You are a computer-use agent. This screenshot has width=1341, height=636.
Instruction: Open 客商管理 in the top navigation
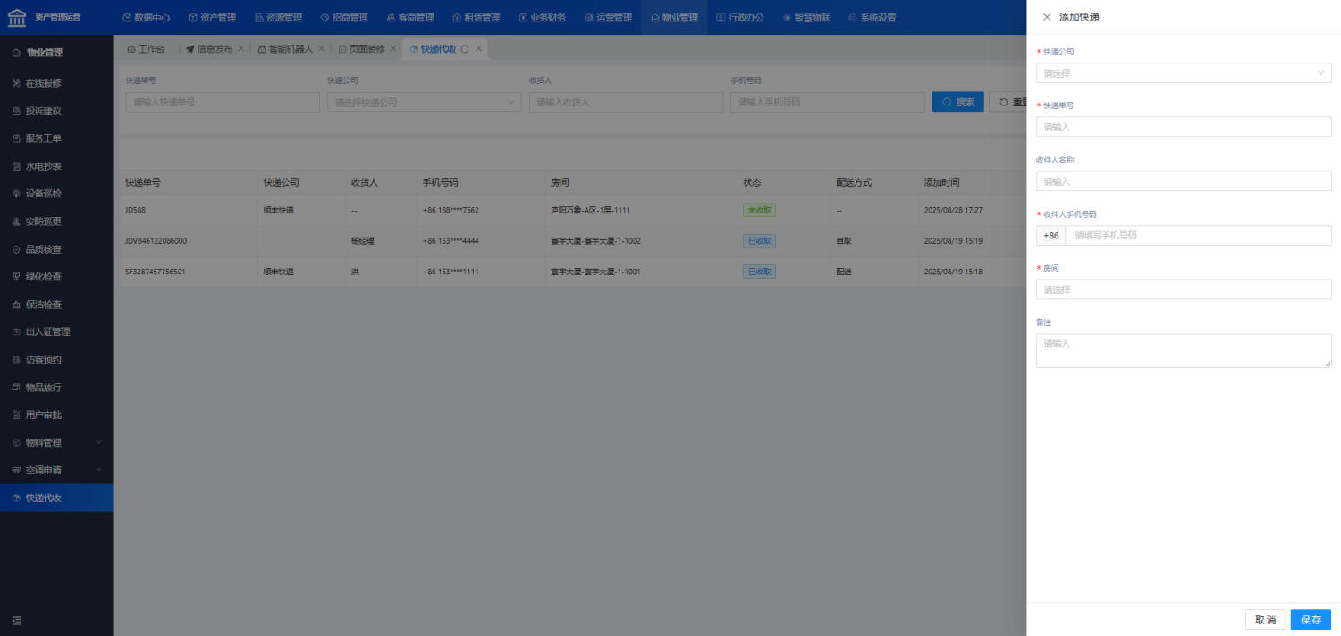click(410, 17)
